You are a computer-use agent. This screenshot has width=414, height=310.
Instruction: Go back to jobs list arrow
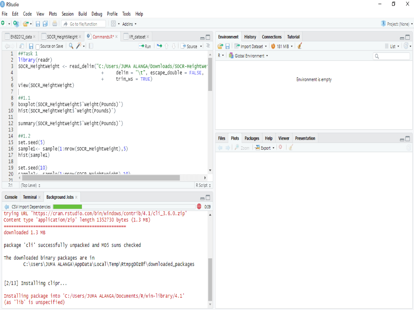[x=7, y=207]
